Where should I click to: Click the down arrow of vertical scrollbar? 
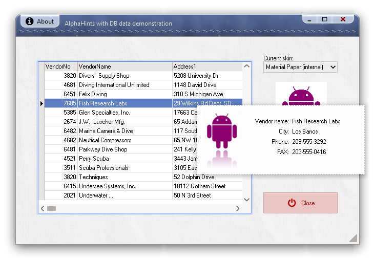point(247,200)
